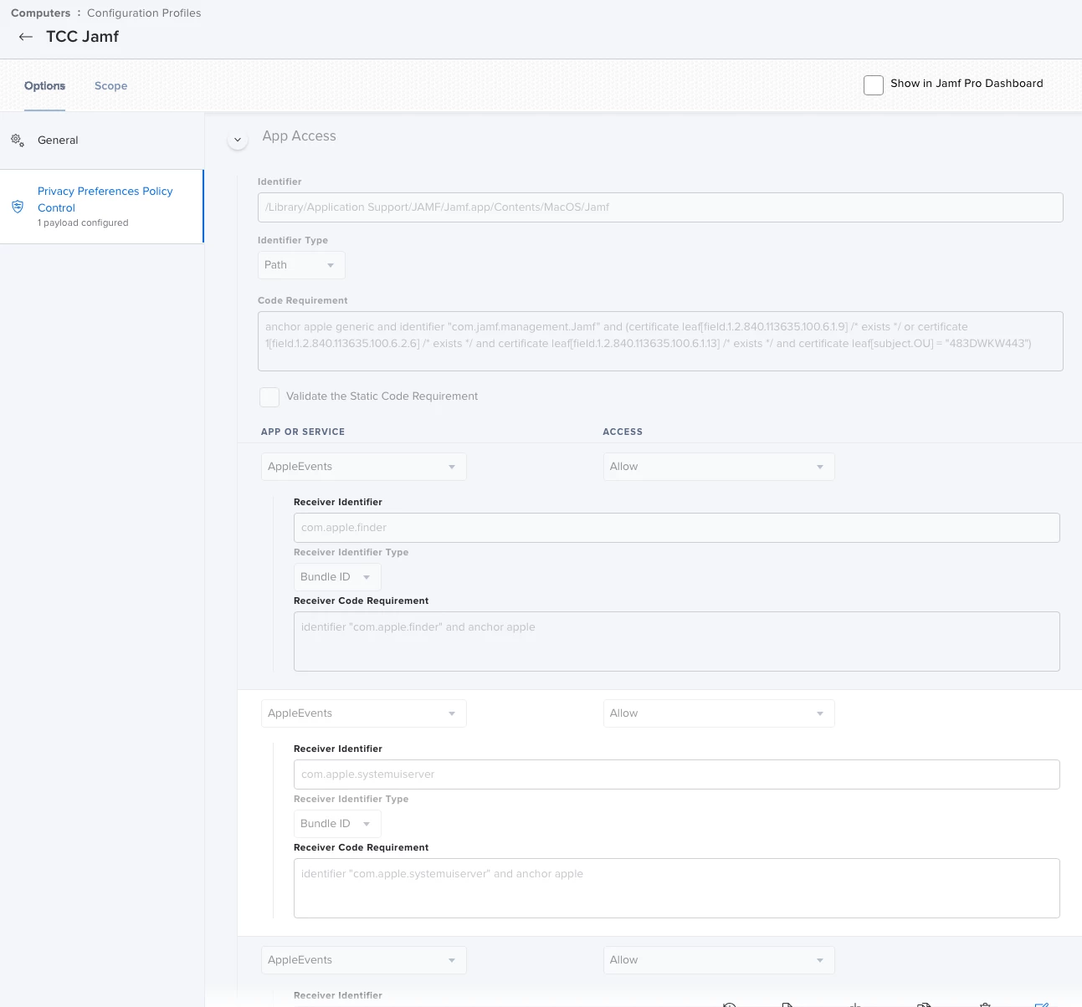Click the com.apple.systemuiserver Receiver Code Requirement box

coord(676,888)
